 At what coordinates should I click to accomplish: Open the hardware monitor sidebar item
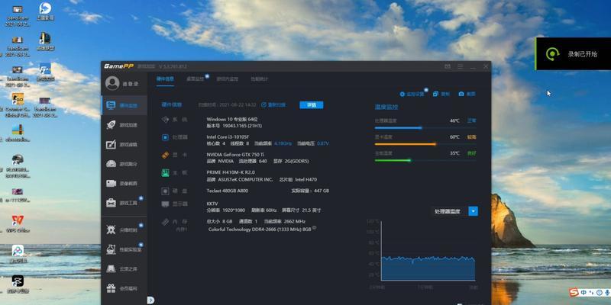[124, 105]
